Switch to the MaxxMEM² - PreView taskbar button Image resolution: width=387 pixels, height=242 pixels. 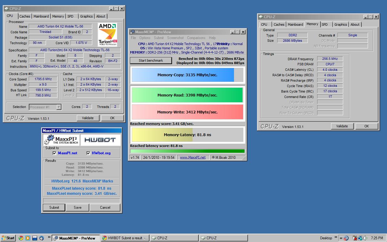point(76,238)
